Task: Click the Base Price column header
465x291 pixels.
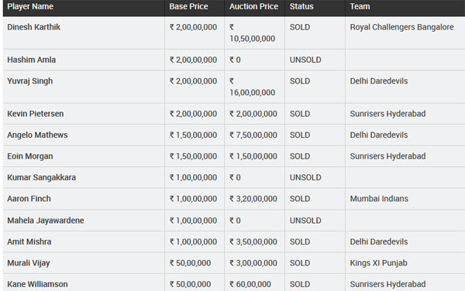Action: (x=188, y=6)
